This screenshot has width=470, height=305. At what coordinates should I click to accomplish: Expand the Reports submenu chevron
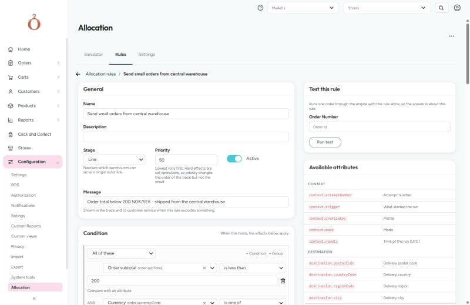point(58,120)
